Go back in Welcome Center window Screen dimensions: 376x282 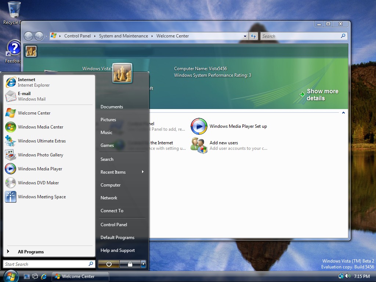pyautogui.click(x=29, y=36)
